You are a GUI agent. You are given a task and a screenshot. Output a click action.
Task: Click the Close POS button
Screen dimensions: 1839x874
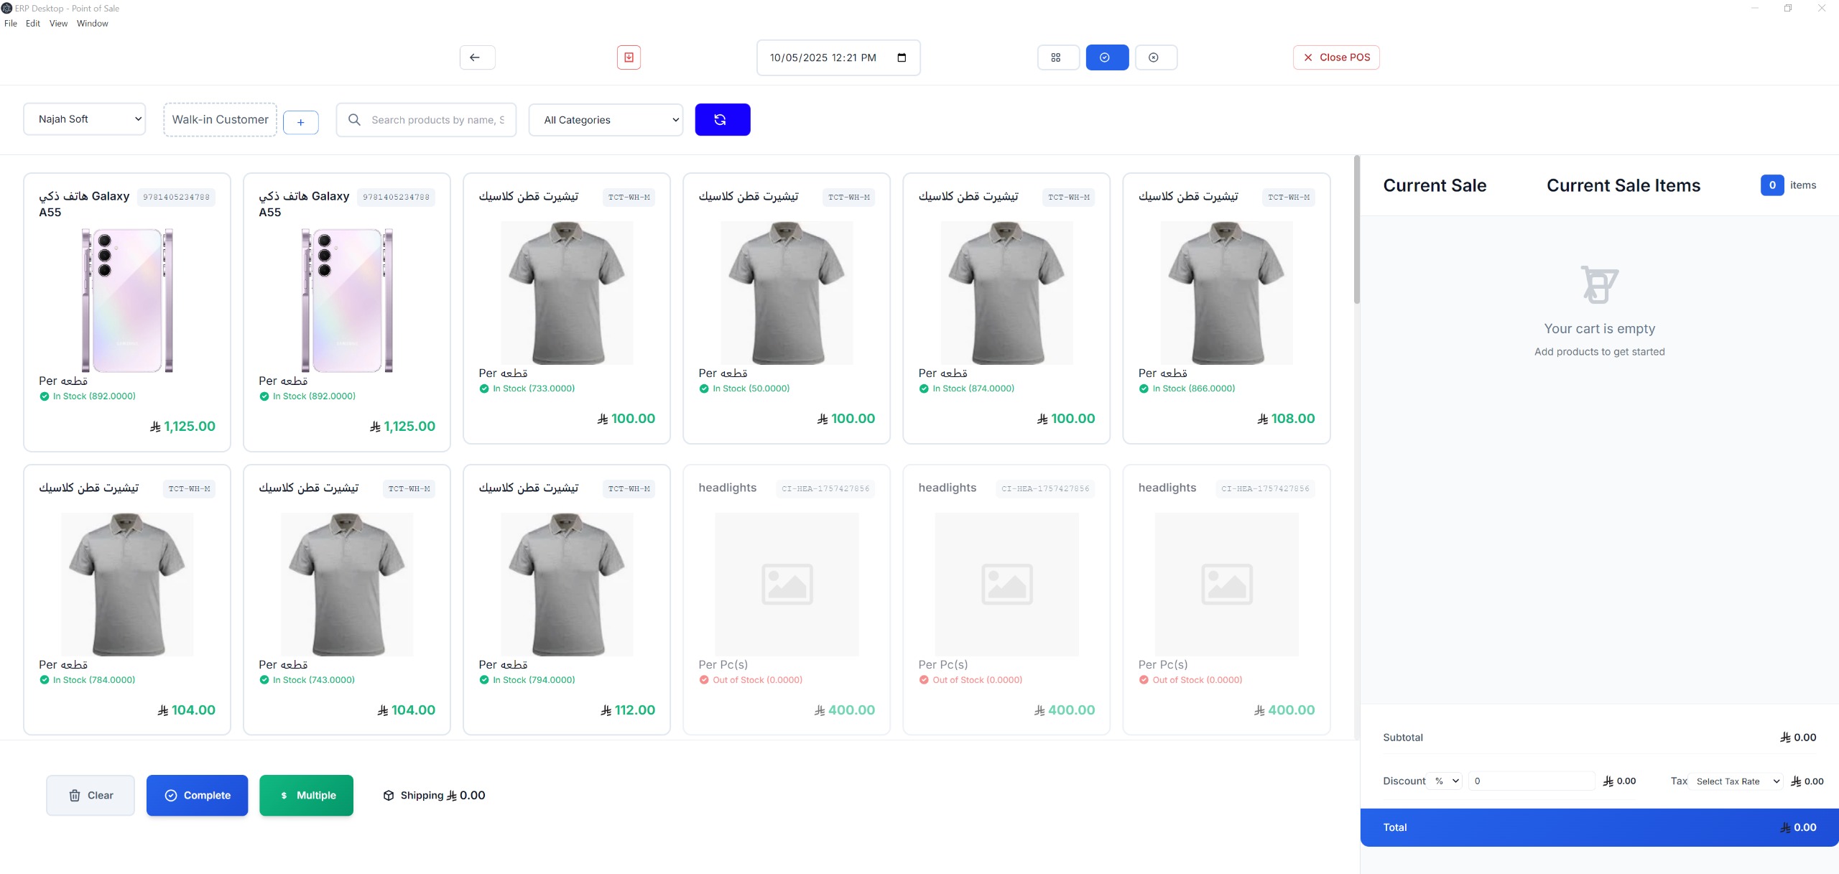1335,57
